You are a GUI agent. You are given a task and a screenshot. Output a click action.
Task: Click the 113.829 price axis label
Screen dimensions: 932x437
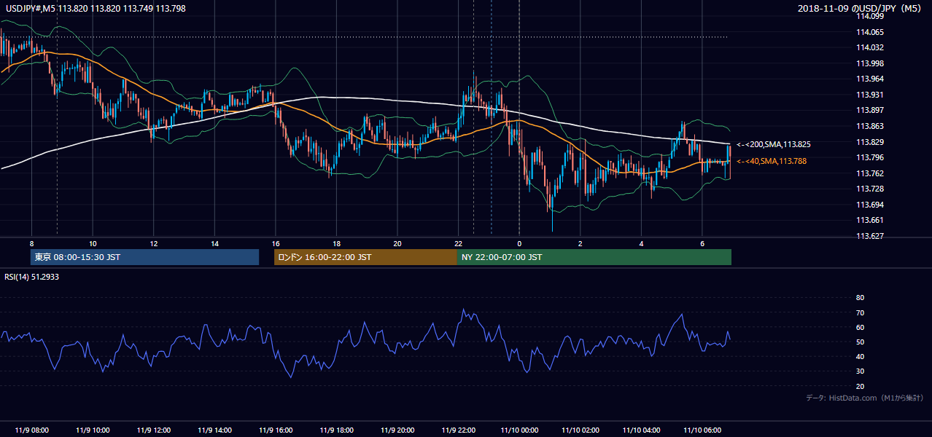870,142
